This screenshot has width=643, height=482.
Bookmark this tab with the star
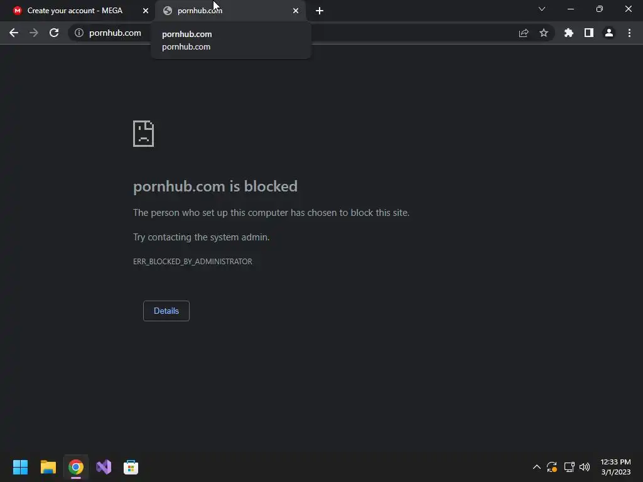pos(544,33)
